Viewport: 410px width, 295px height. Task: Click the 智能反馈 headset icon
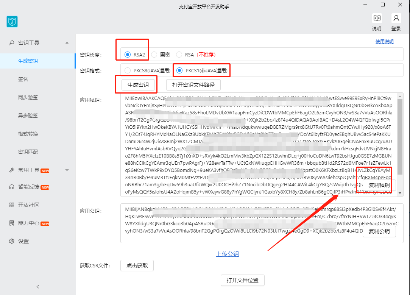point(12,187)
